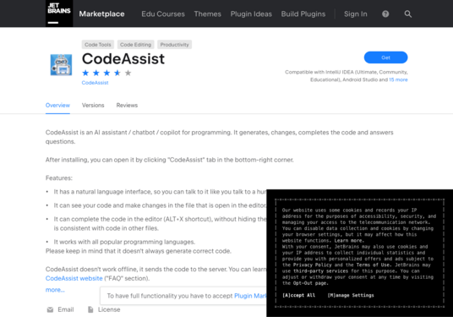The width and height of the screenshot is (453, 317).
Task: Click the License link text
Action: 109,309
